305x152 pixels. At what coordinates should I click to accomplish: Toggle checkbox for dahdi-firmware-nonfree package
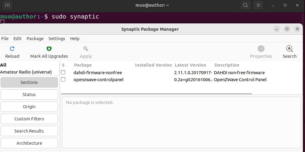click(x=63, y=73)
